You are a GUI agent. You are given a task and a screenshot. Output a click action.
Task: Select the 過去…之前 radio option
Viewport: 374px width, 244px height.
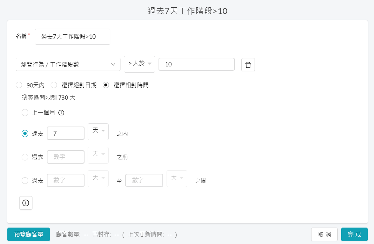[25, 157]
